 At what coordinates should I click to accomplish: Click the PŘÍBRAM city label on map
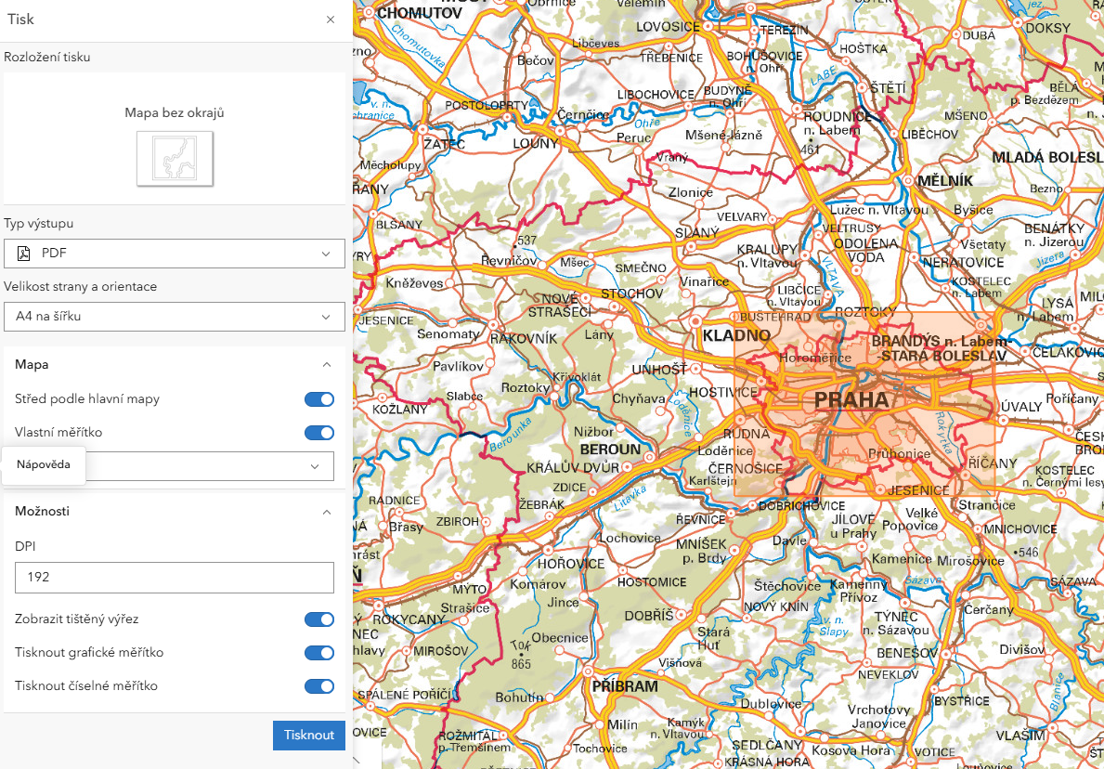pos(624,687)
